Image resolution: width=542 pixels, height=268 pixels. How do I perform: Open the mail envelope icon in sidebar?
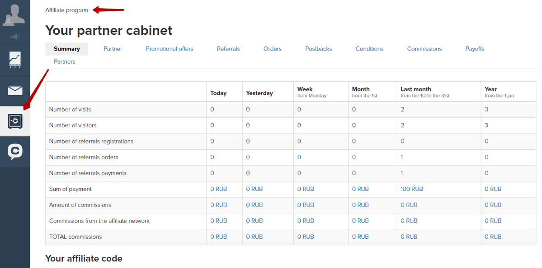pos(15,91)
